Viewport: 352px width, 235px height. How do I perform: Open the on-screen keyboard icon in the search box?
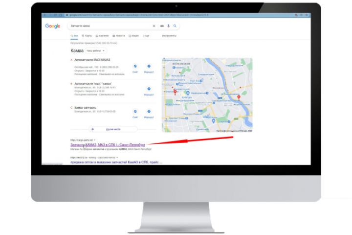[162, 26]
